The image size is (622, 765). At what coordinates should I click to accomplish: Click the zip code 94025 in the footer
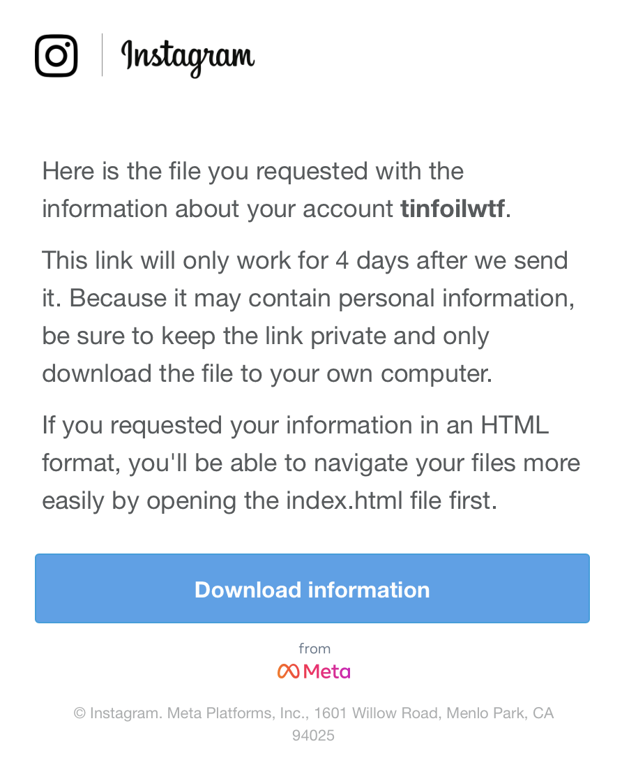point(313,735)
